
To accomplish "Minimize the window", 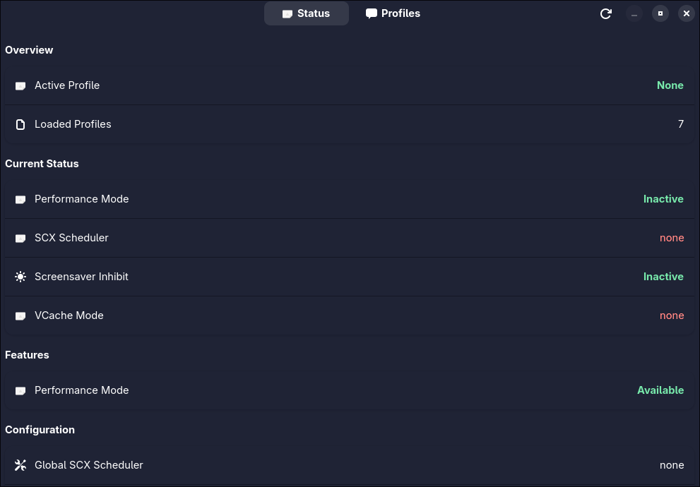I will (634, 13).
